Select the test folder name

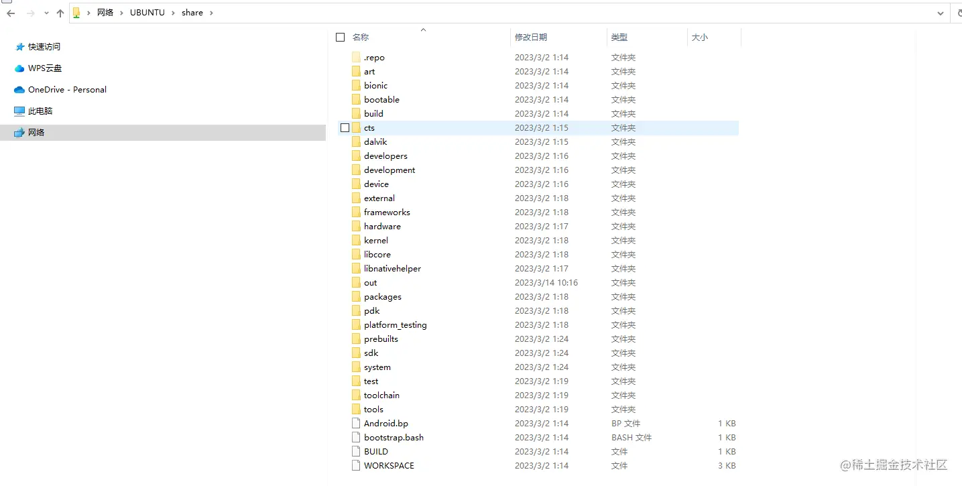click(371, 381)
